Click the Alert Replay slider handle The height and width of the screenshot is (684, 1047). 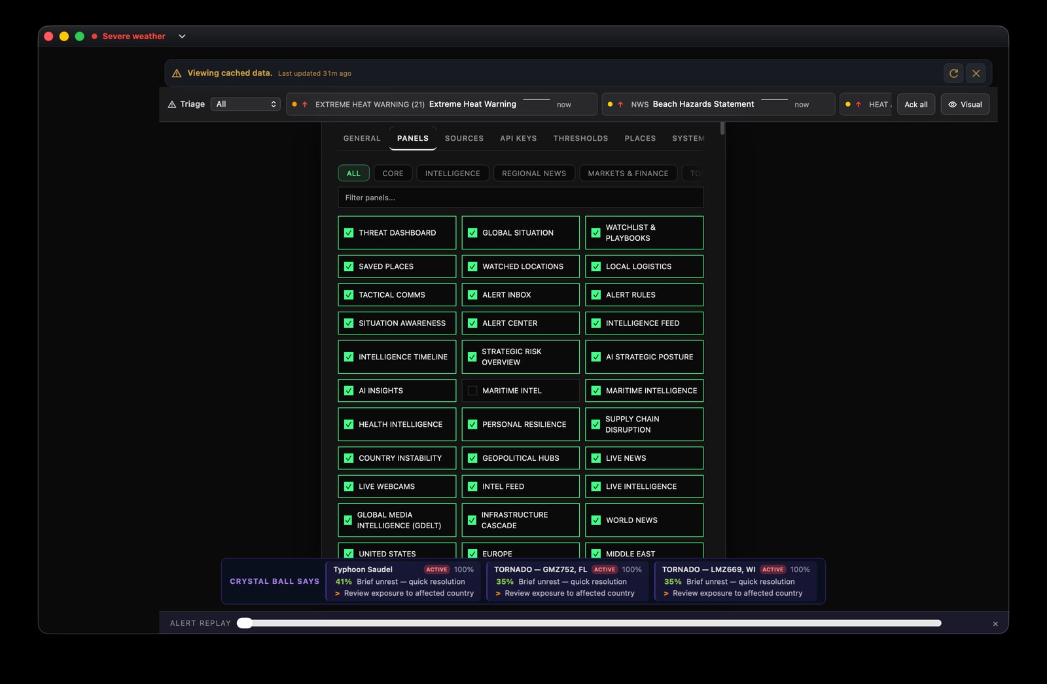tap(245, 623)
